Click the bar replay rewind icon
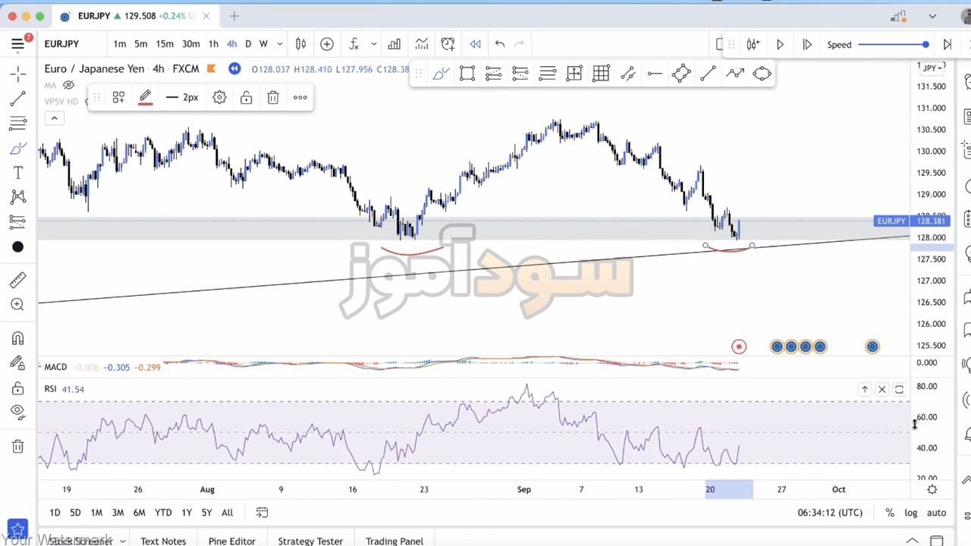This screenshot has height=546, width=971. pos(475,44)
